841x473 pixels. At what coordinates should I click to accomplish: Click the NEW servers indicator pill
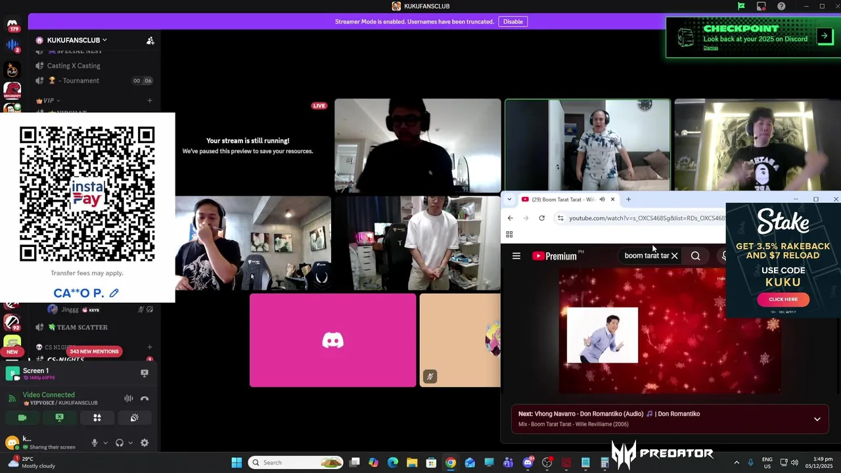tap(12, 351)
